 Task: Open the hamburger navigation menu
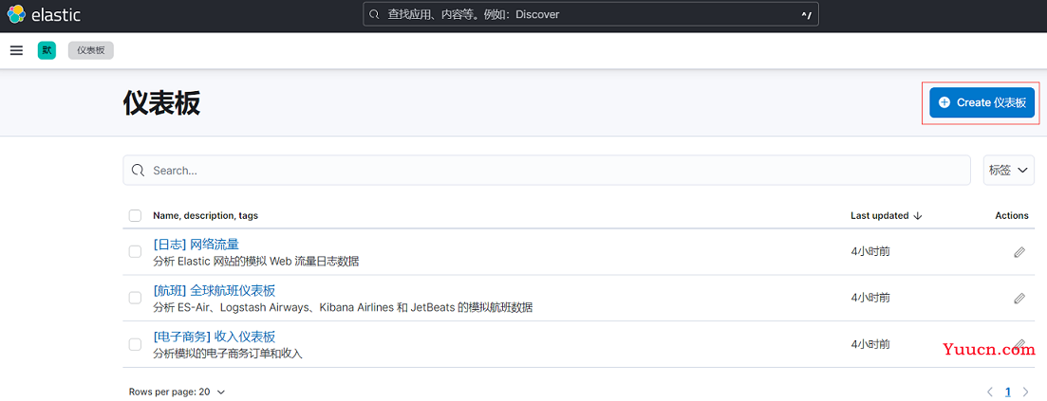pos(17,50)
